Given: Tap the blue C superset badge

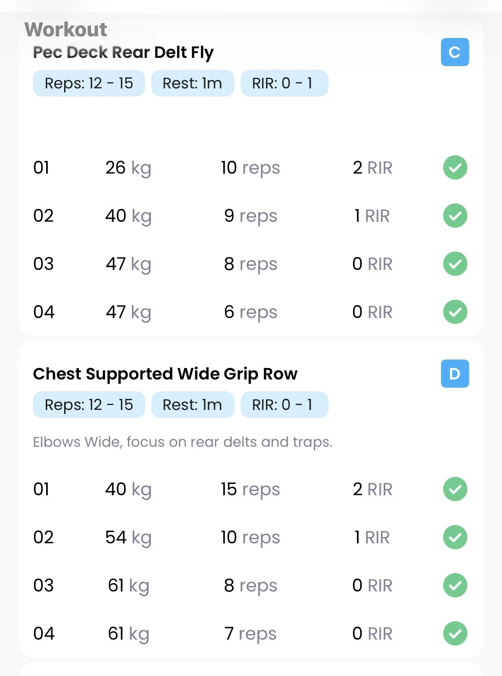Looking at the screenshot, I should pos(455,52).
